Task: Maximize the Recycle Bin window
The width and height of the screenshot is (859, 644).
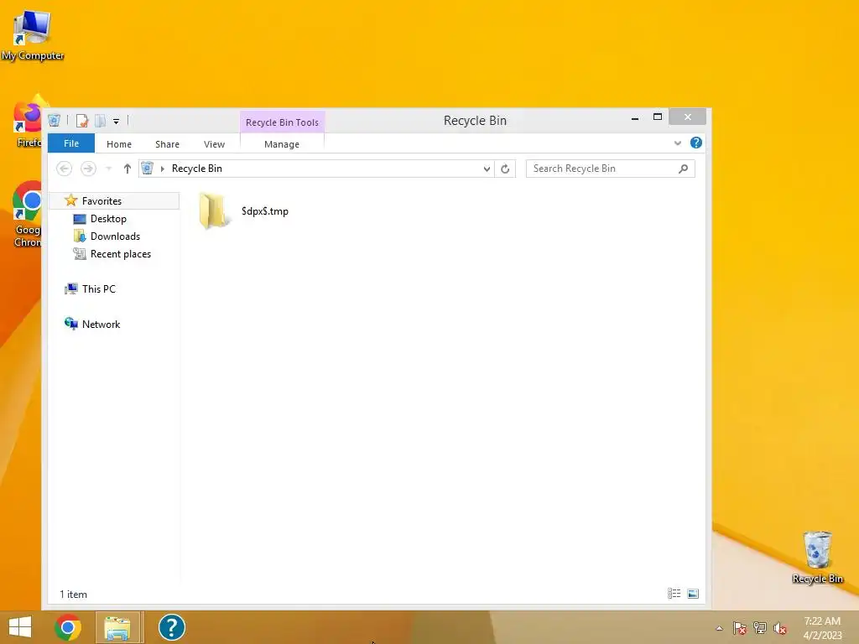Action: 658,117
